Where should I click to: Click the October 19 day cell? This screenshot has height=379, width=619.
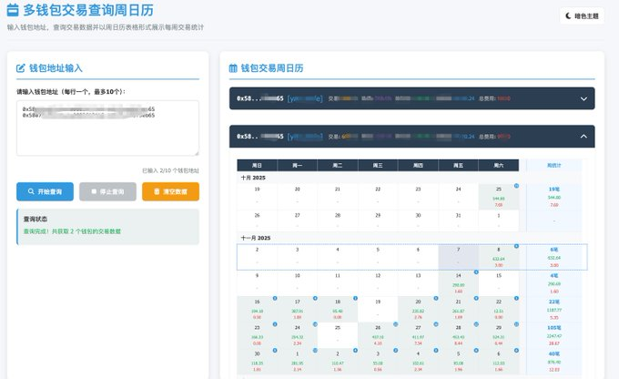(x=257, y=197)
